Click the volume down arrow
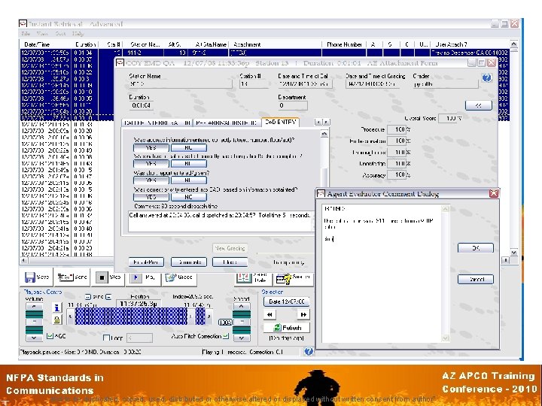 (x=34, y=338)
